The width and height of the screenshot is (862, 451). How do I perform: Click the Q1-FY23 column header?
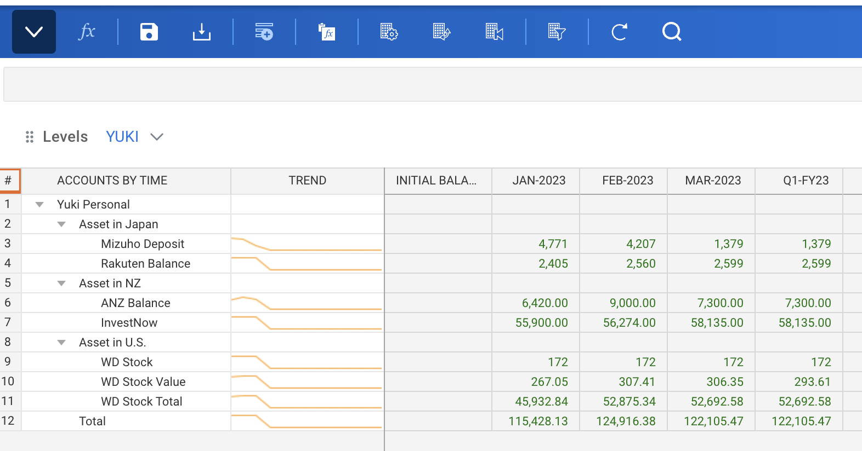tap(805, 181)
